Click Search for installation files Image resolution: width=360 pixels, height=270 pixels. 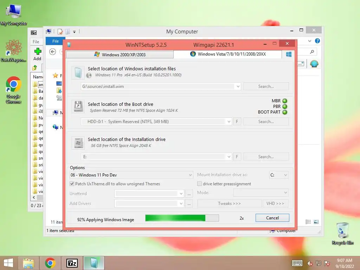(266, 86)
